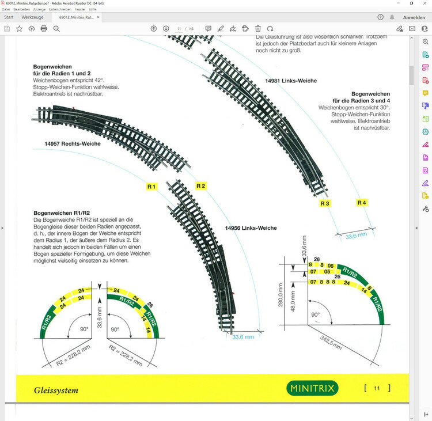Click the yellow 'R 4' radius label
Viewport: 432px width, 421px height.
(x=362, y=203)
